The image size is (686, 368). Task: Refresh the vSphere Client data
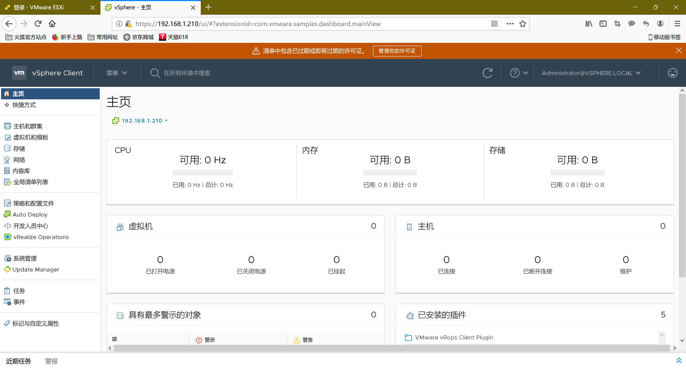click(488, 73)
